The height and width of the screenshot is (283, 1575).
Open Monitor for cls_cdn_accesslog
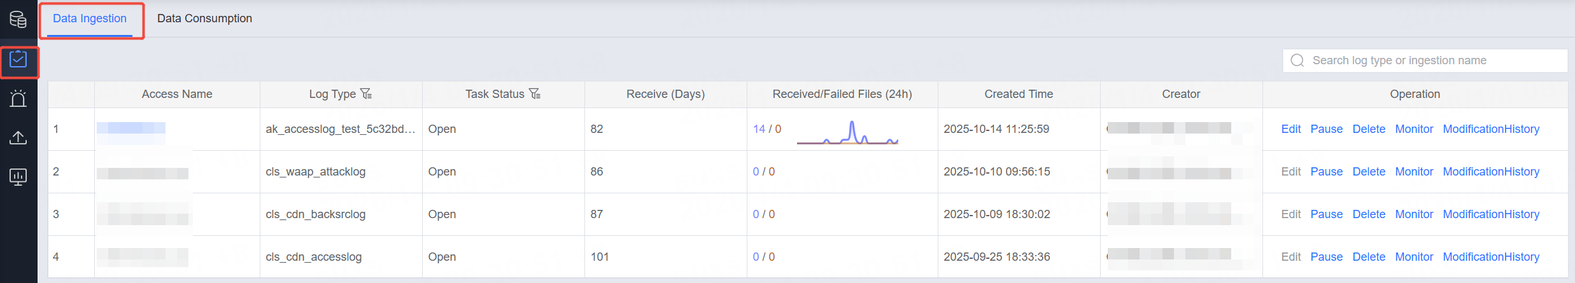tap(1414, 257)
